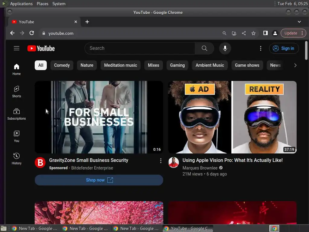The height and width of the screenshot is (232, 309).
Task: Open the YouTube hamburger guide menu
Action: [x=17, y=48]
